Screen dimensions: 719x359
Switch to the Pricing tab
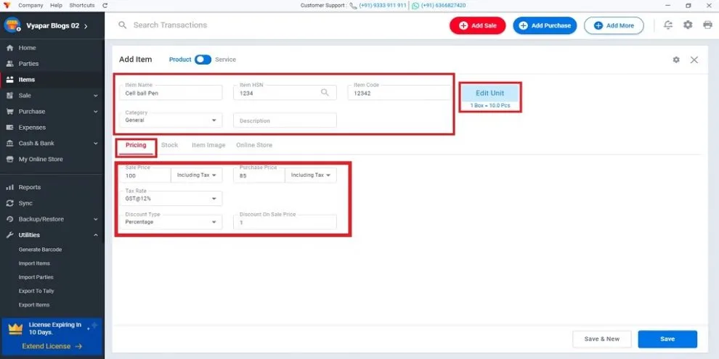tap(136, 145)
